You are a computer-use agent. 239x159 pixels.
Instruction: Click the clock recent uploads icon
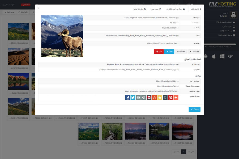coord(234,27)
